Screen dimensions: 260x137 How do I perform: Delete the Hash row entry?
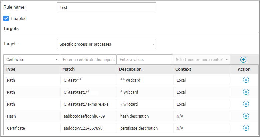coord(246,116)
